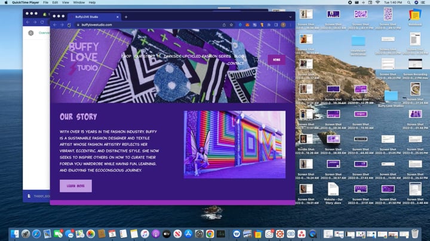The width and height of the screenshot is (430, 241).
Task: Open Safari from the Dock
Action: [36, 234]
